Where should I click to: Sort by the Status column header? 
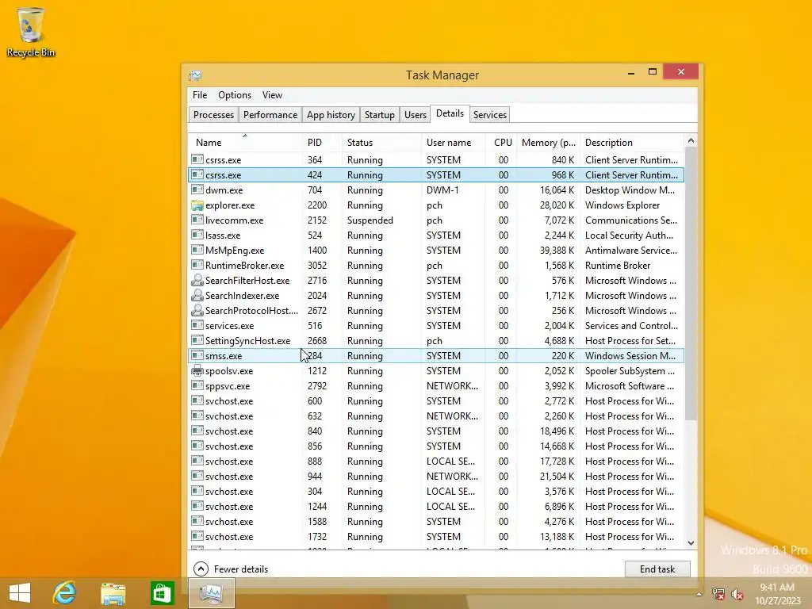point(381,143)
